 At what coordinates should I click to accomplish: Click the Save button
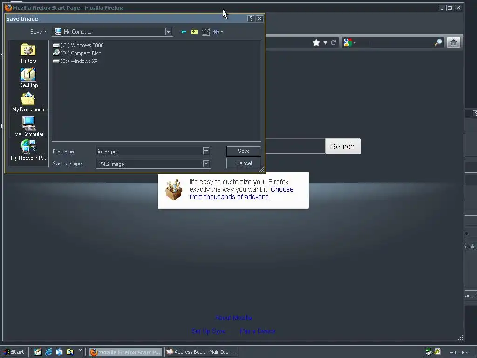point(244,151)
